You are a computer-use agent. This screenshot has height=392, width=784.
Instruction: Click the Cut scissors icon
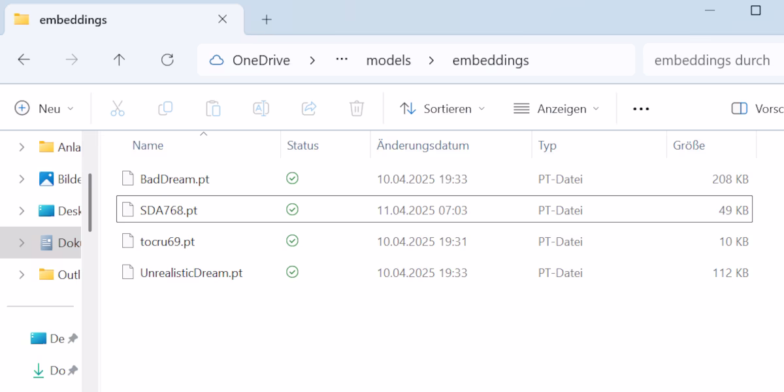118,108
